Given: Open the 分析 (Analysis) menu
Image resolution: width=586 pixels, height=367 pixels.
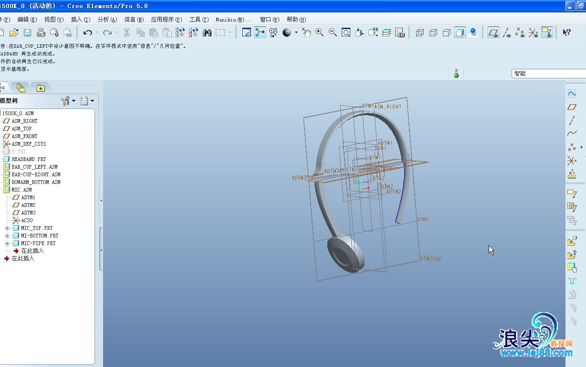Looking at the screenshot, I should click(x=107, y=20).
